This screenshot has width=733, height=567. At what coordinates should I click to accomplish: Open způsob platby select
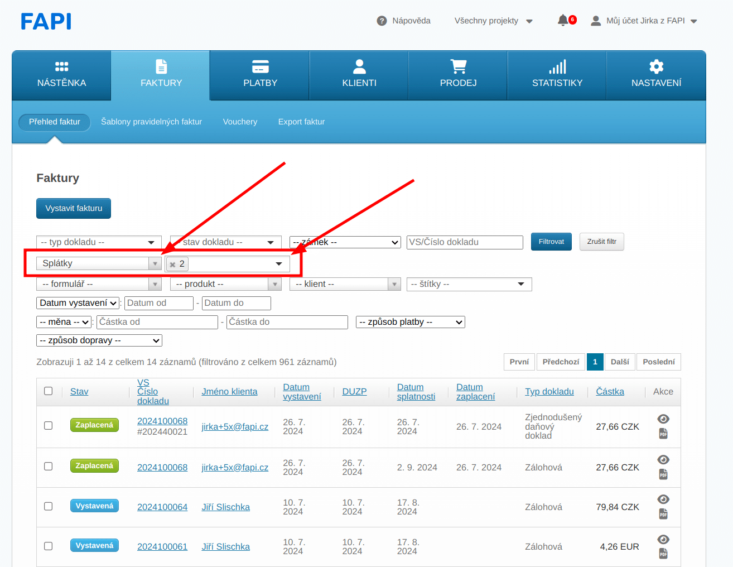pos(411,322)
